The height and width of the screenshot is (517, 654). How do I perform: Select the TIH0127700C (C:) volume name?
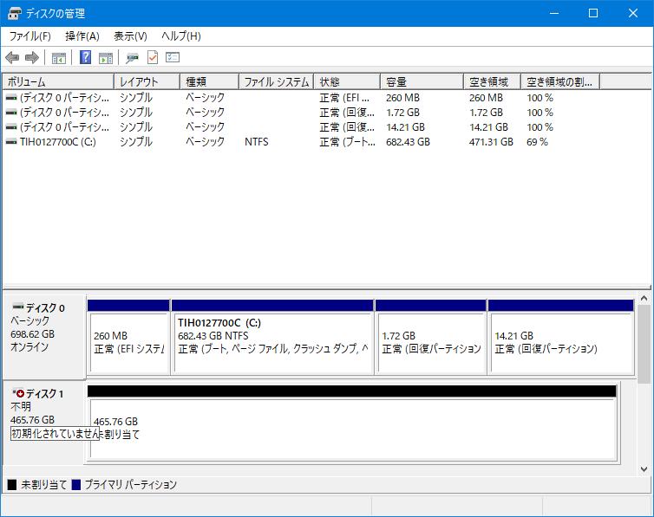(58, 142)
